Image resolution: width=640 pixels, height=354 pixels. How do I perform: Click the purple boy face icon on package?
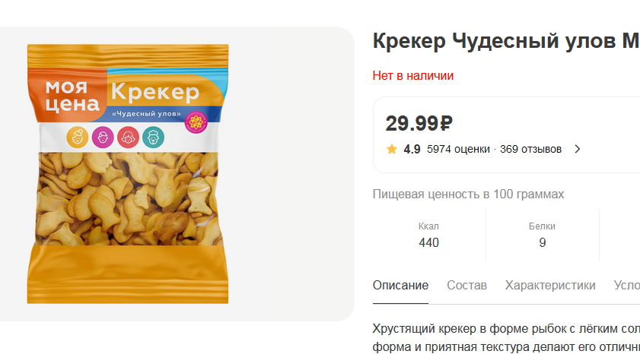pos(103,137)
